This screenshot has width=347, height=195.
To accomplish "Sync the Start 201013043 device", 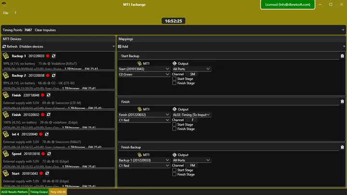I will (47, 173).
